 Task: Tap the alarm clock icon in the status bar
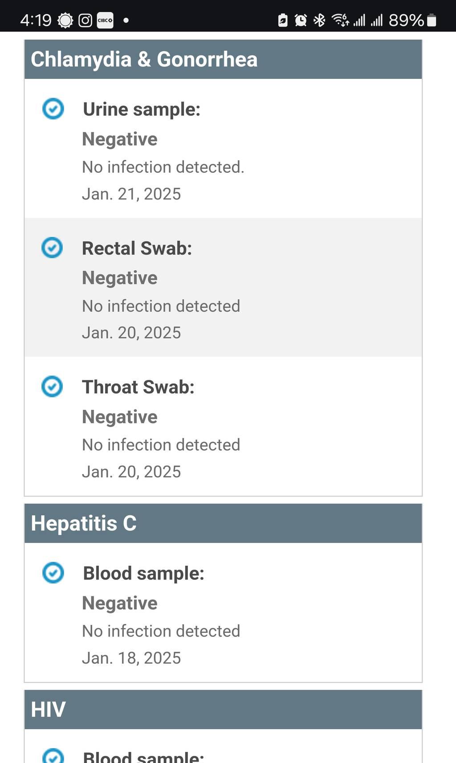tap(301, 20)
